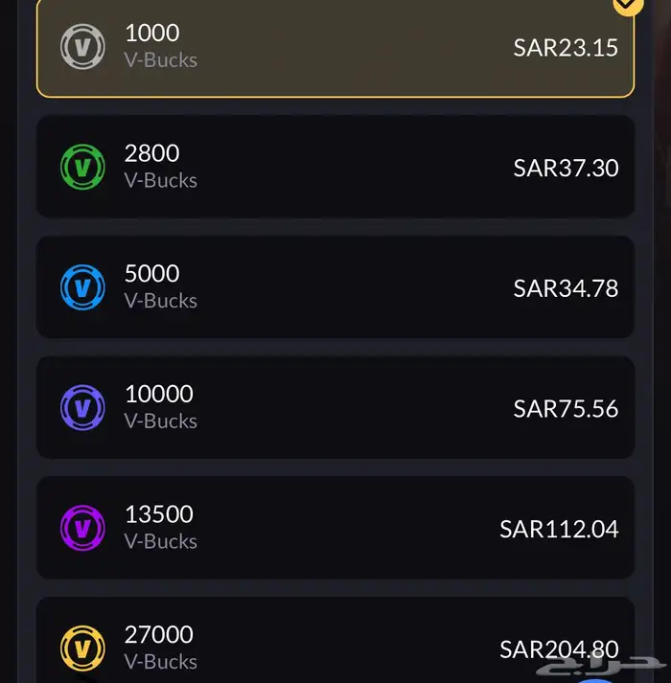Pick the 27000 V-Bucks package

(x=335, y=640)
